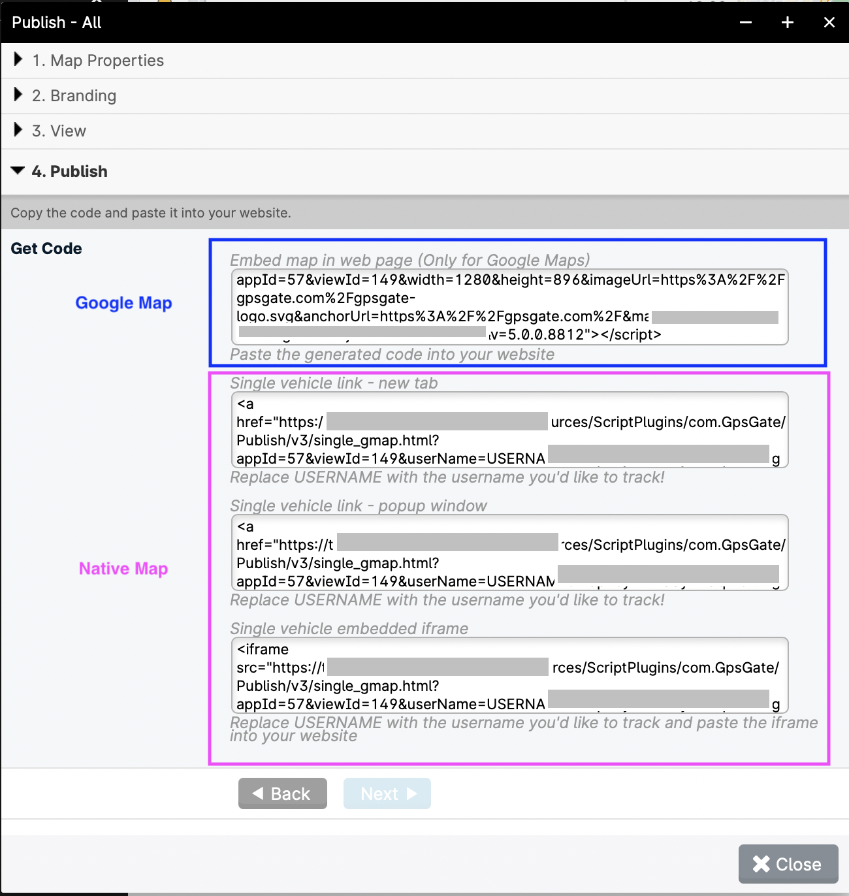Expand the Map Properties section arrow
This screenshot has height=896, width=849.
[18, 59]
